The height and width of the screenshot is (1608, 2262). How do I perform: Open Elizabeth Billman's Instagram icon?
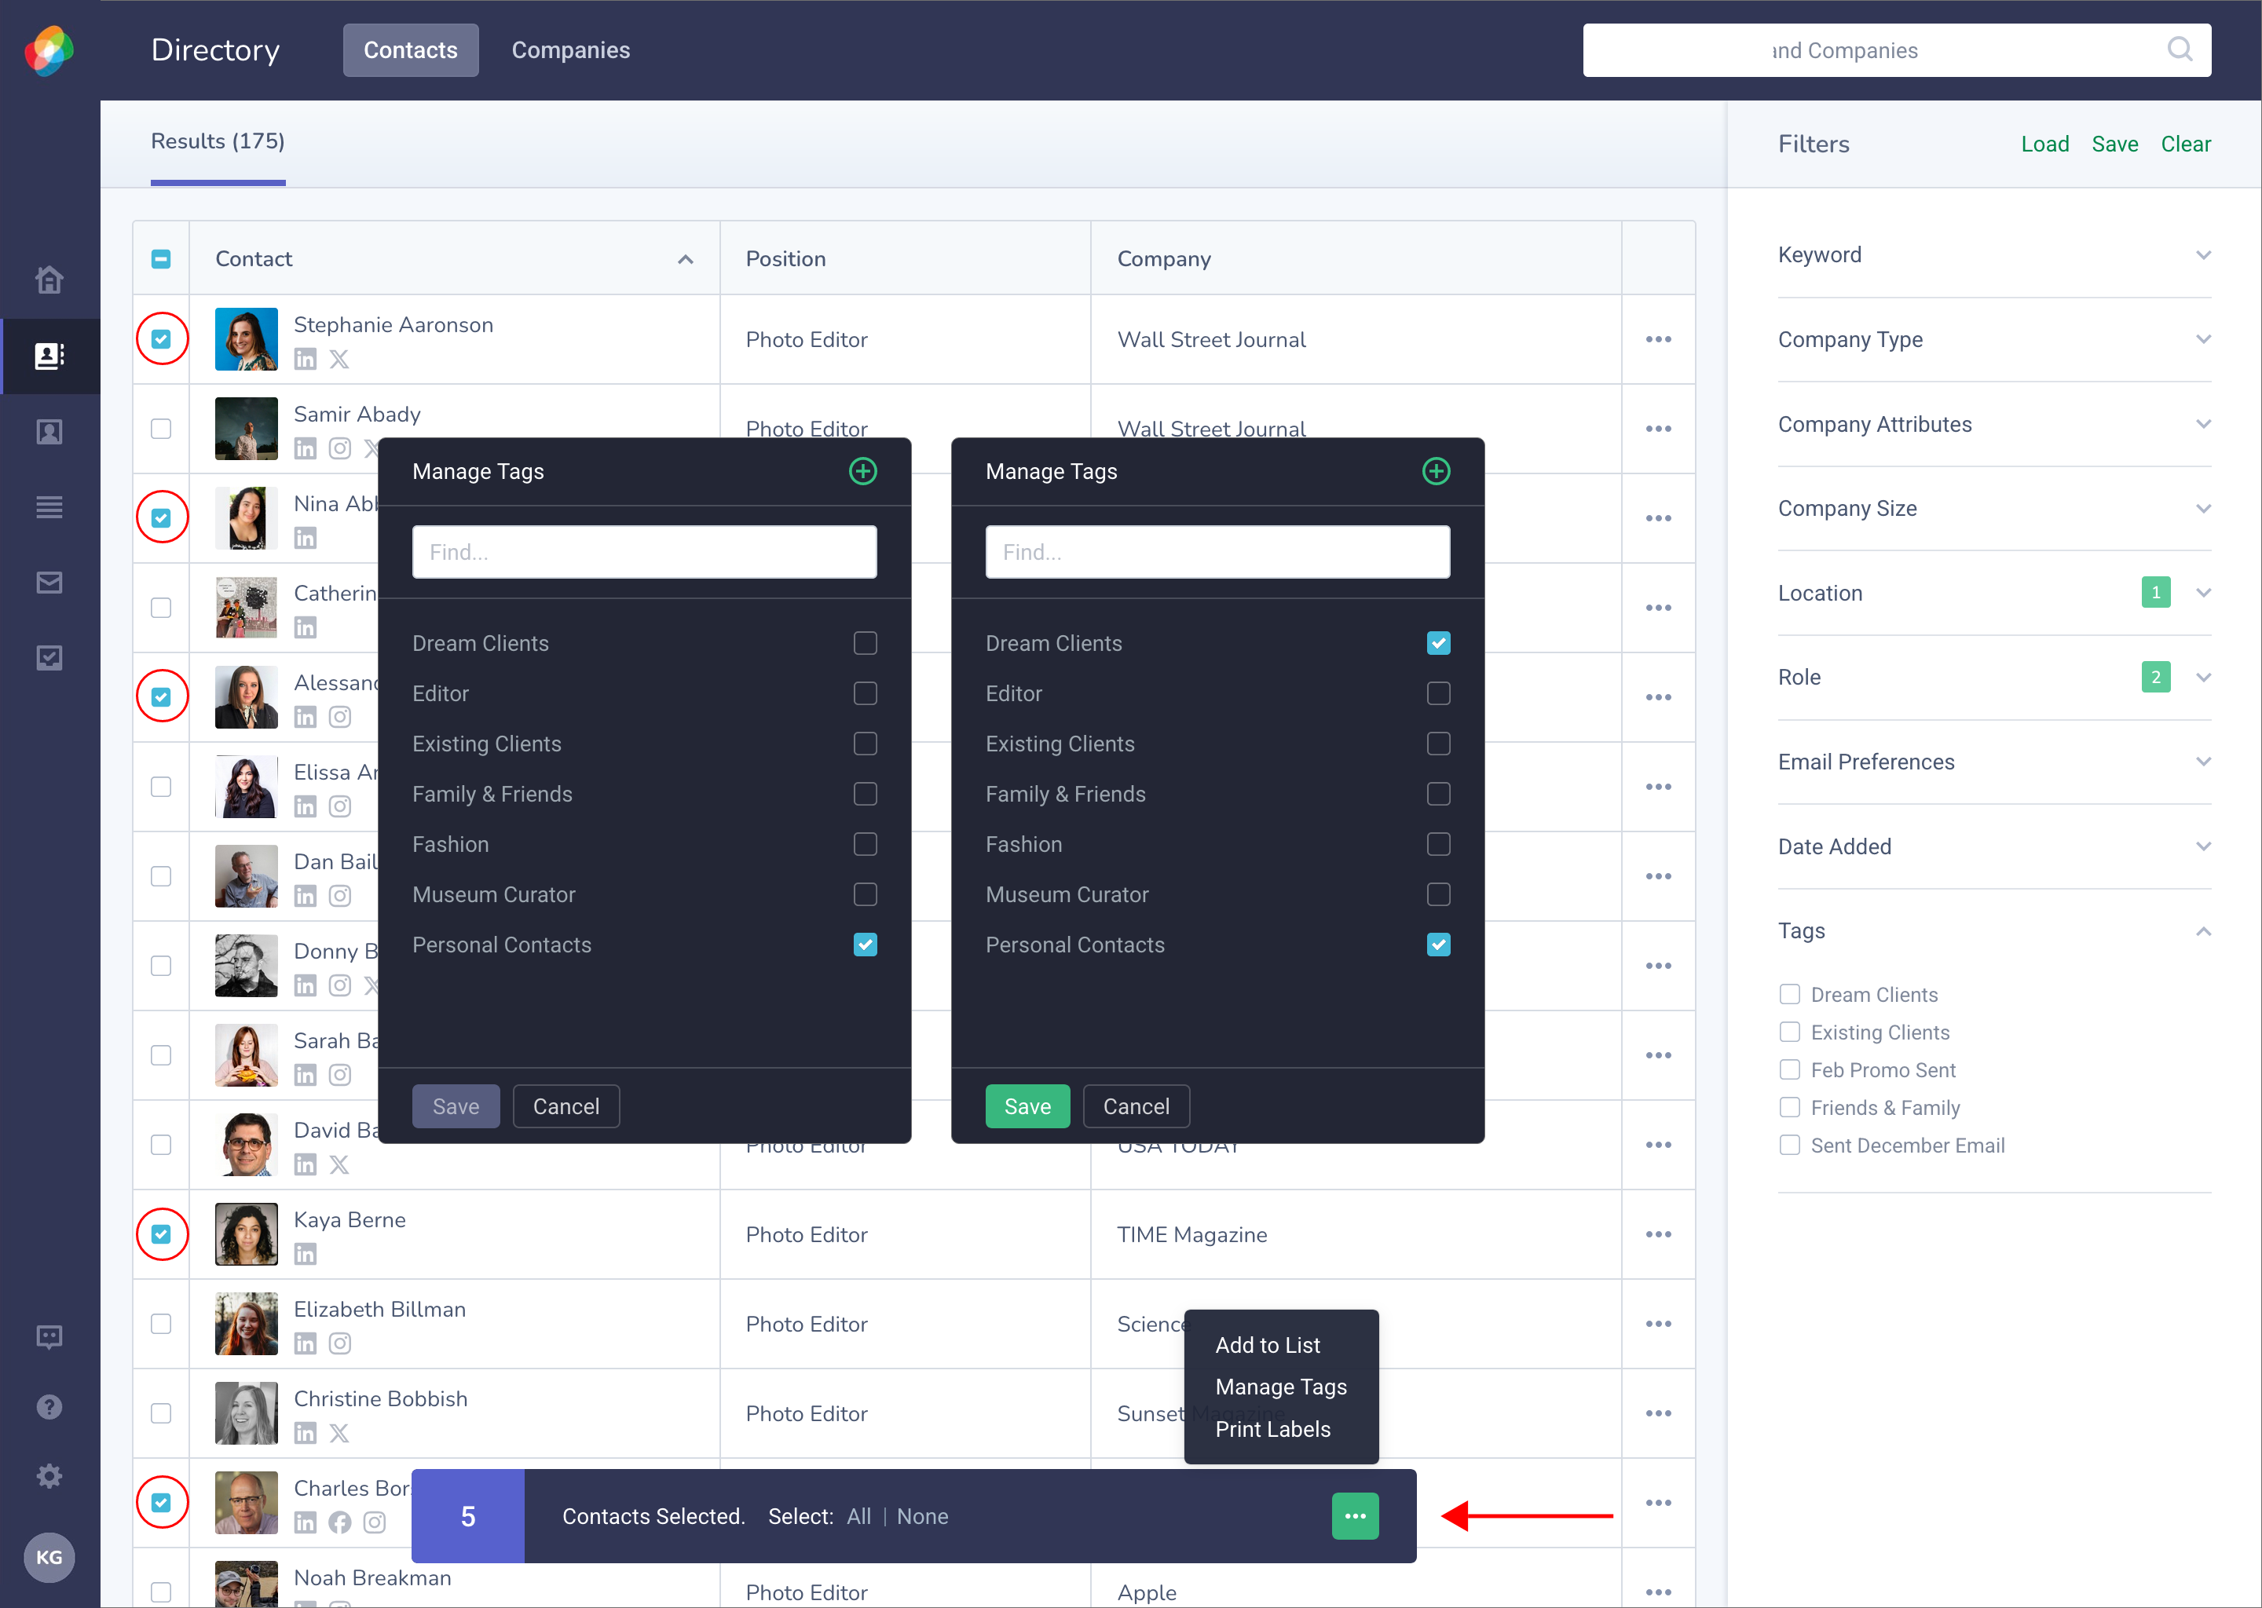[340, 1343]
